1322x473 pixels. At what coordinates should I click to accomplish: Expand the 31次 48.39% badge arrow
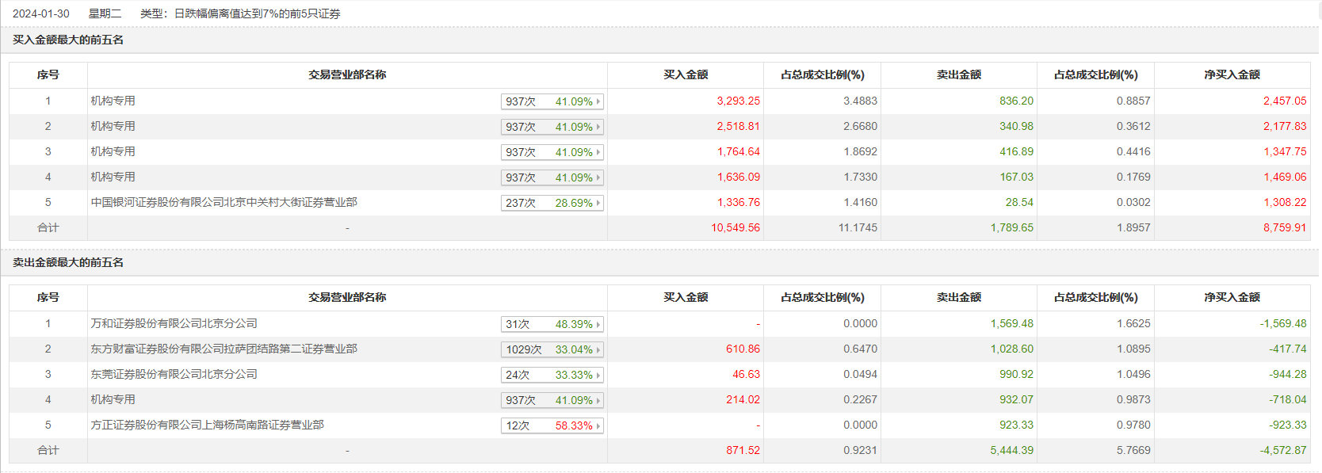[x=598, y=324]
